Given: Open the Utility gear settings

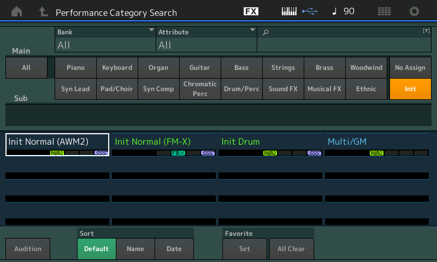Looking at the screenshot, I should [415, 11].
